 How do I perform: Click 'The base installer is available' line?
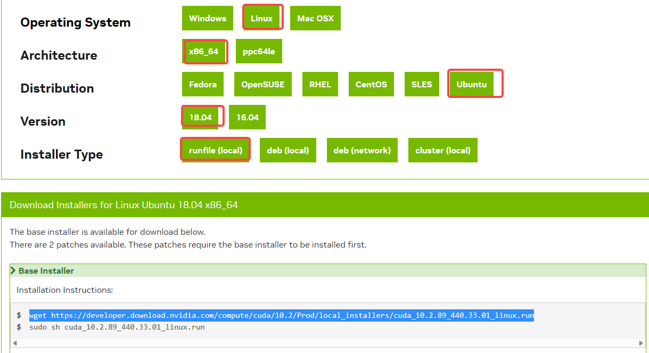pyautogui.click(x=108, y=232)
